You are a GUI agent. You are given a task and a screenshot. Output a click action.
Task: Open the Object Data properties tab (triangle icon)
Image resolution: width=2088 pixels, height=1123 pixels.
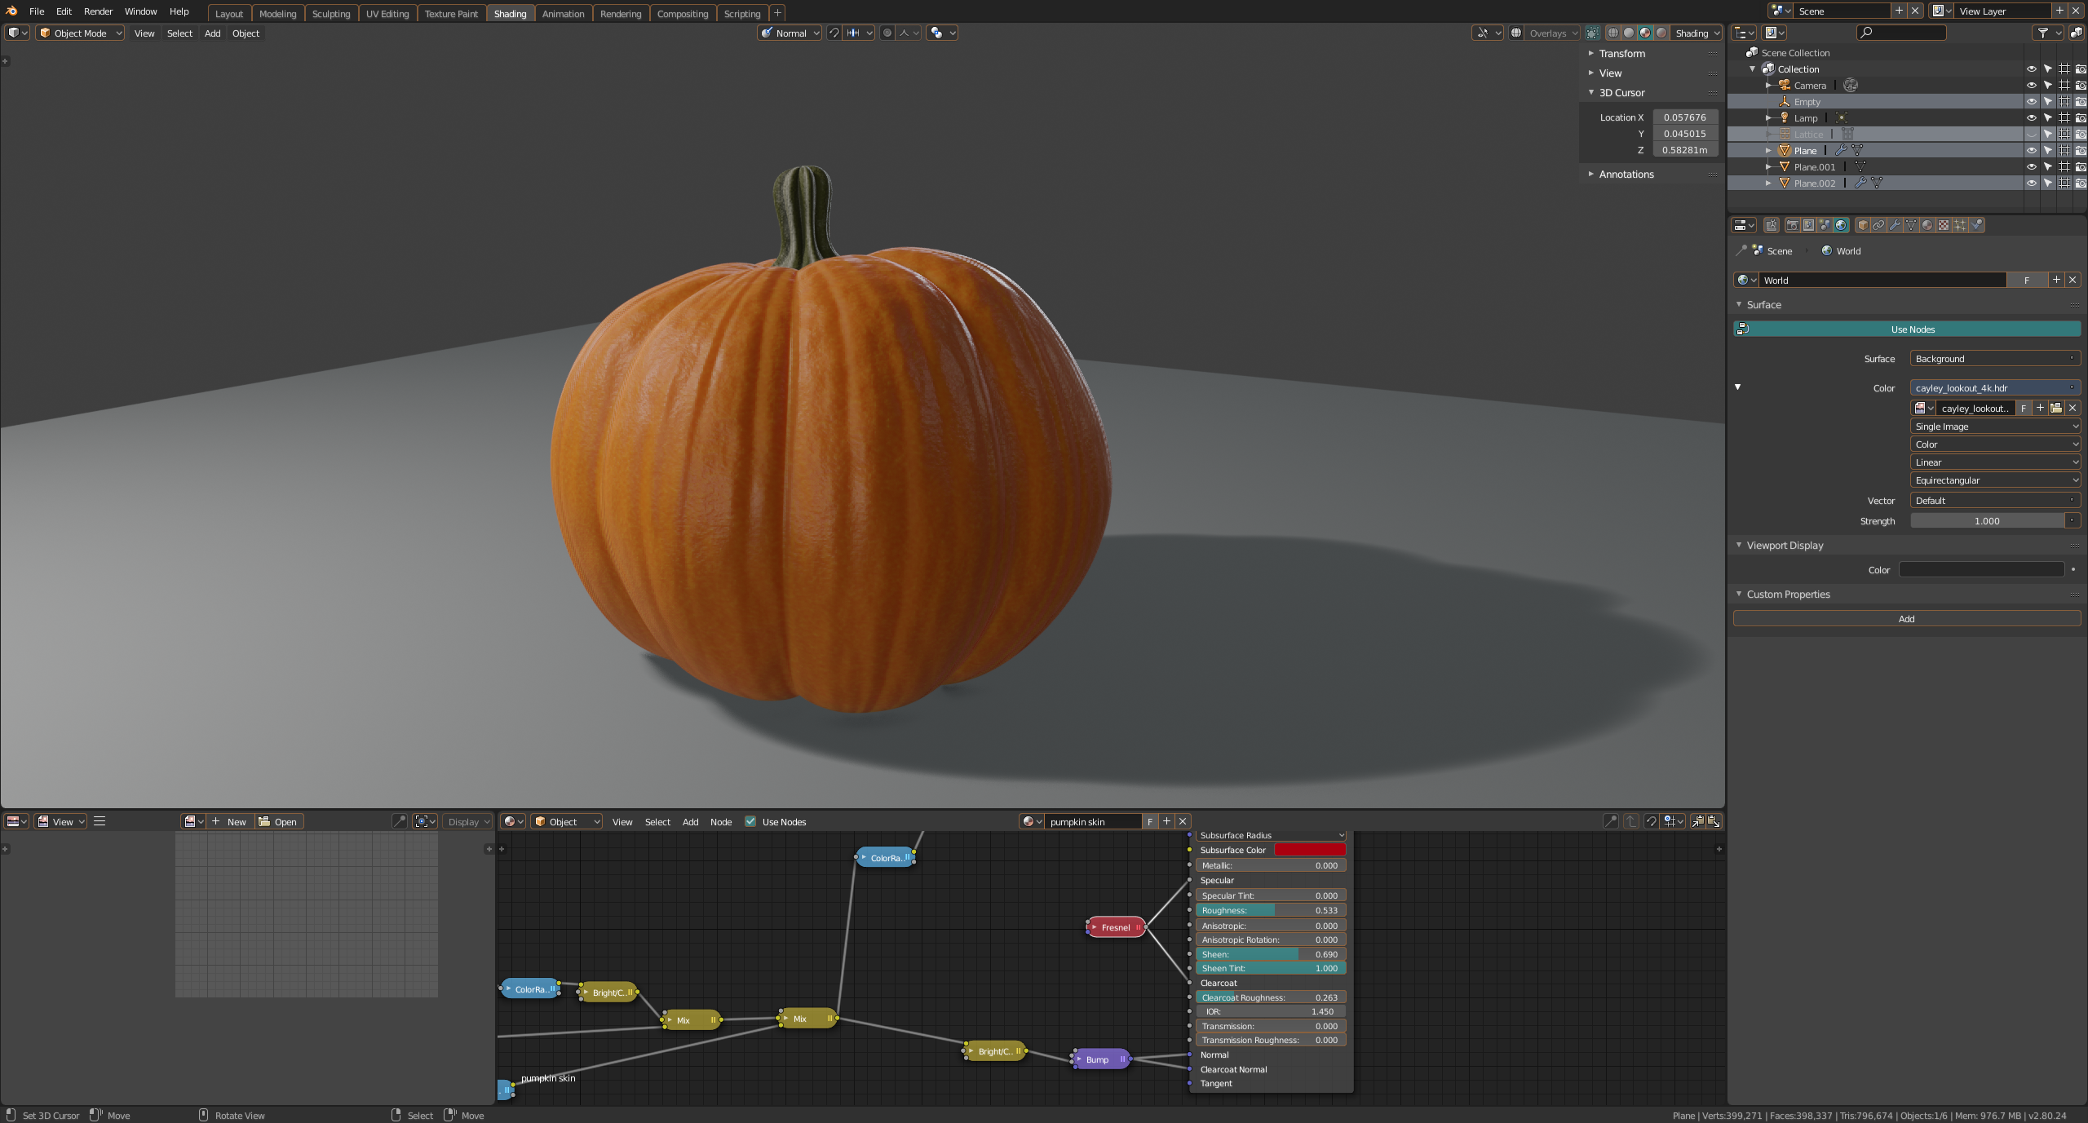(1911, 225)
